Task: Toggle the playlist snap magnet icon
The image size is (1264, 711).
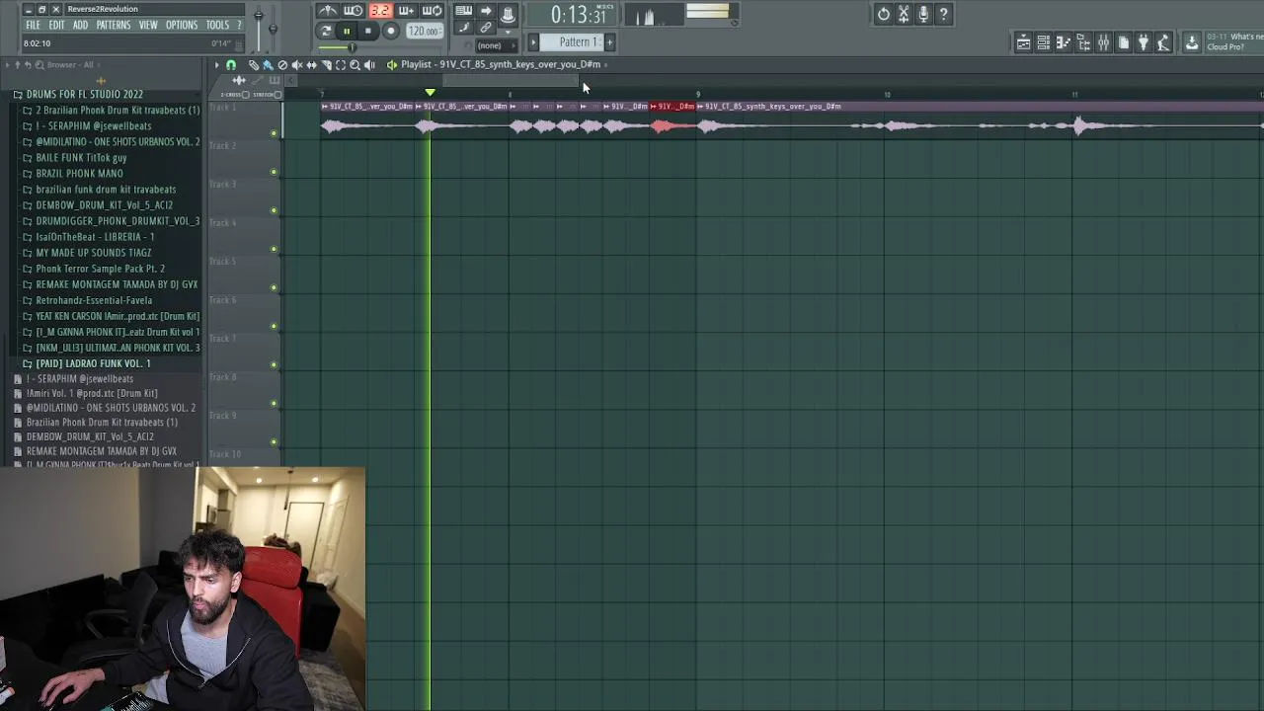Action: [231, 65]
